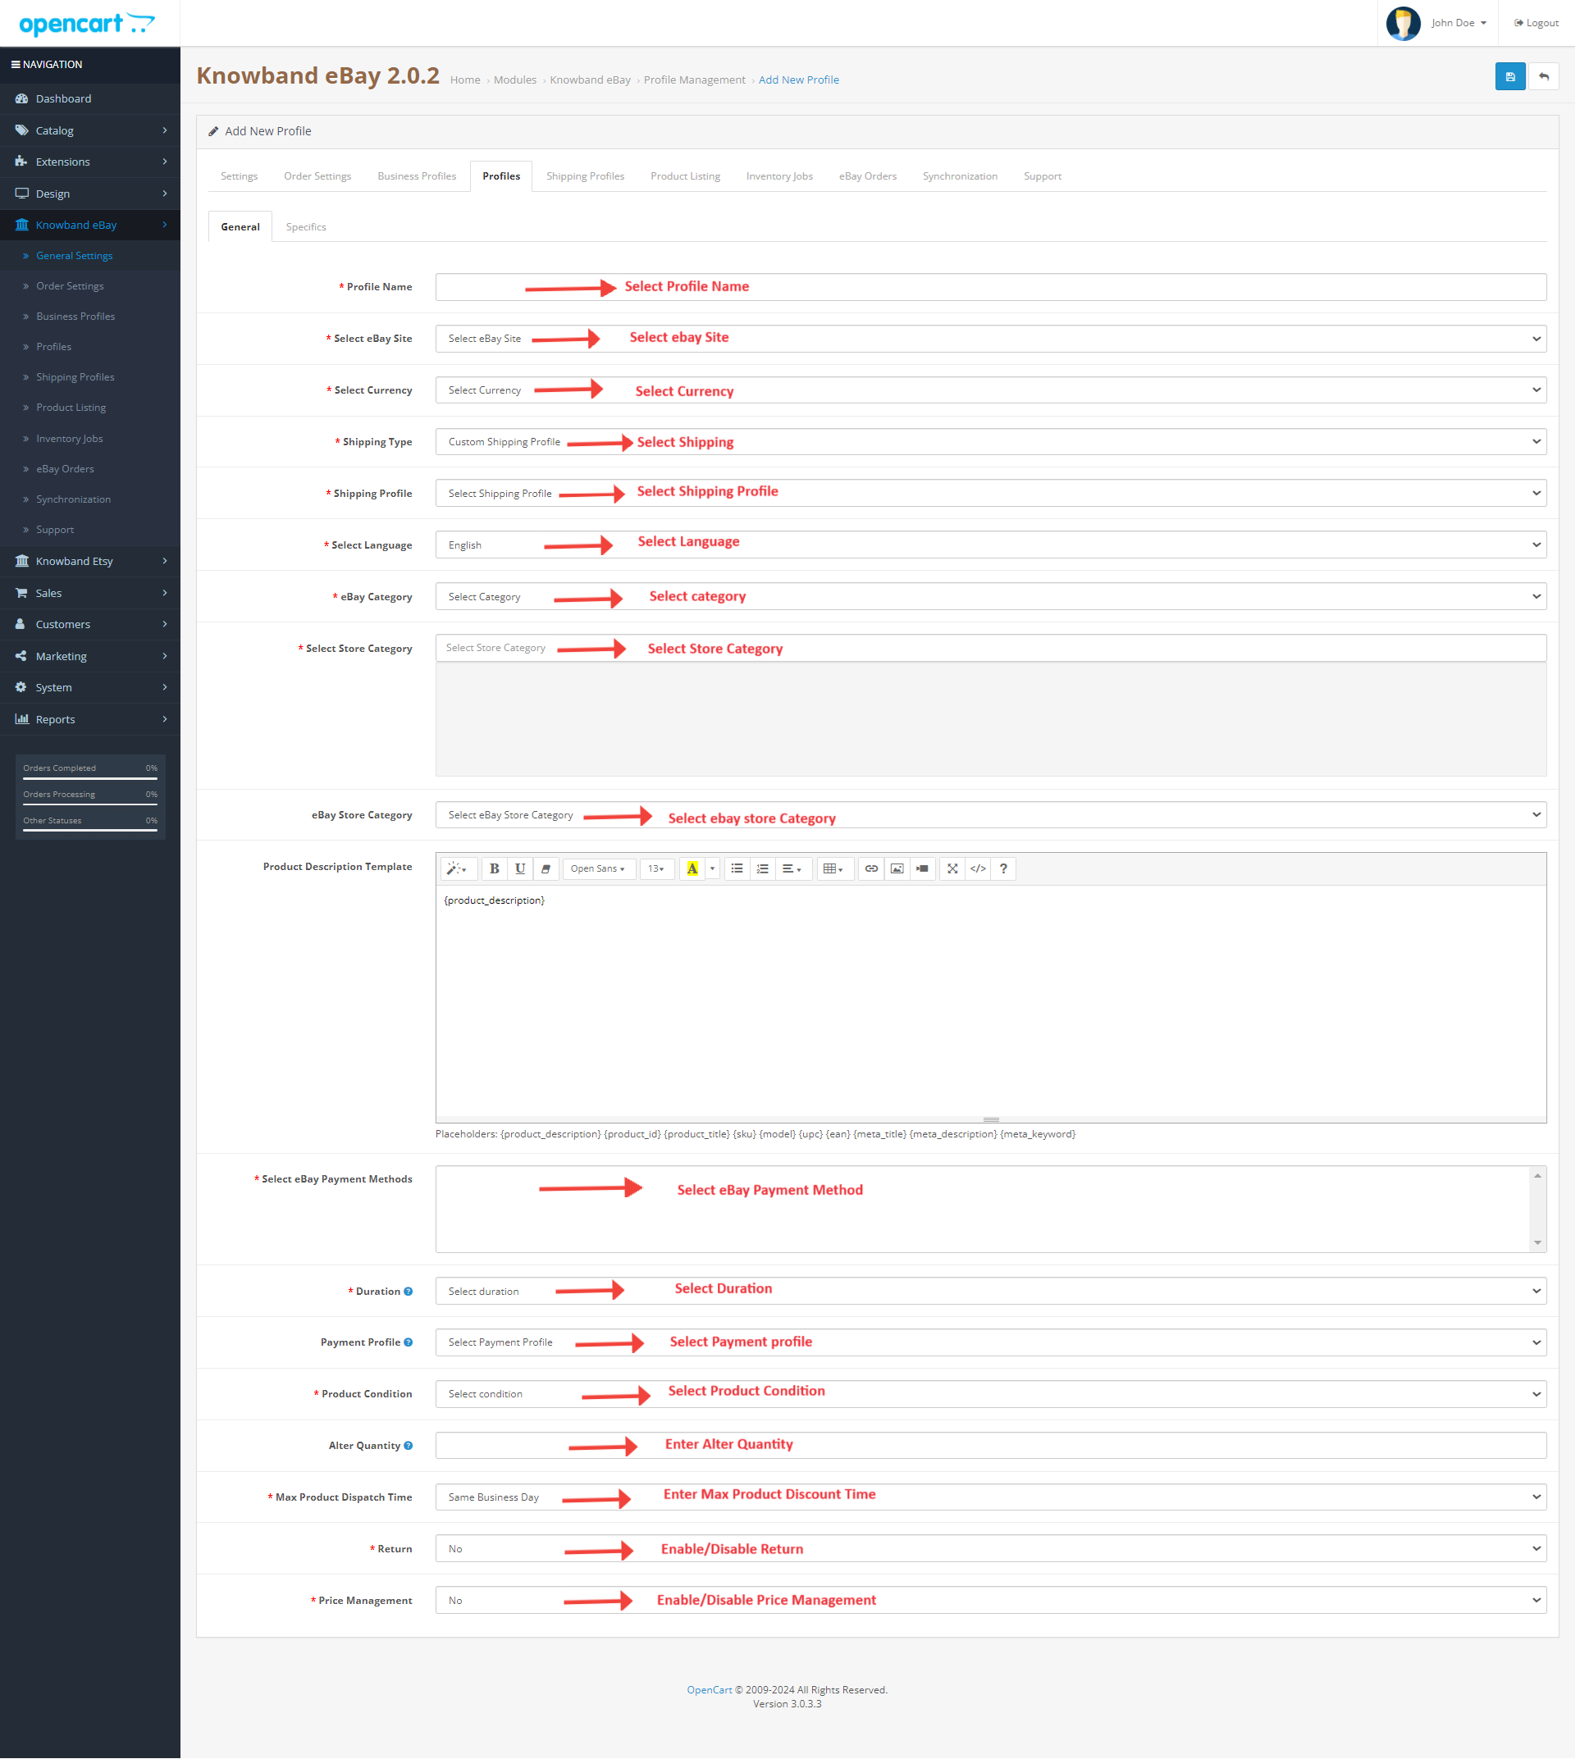This screenshot has width=1575, height=1759.
Task: Click the blue save profile icon
Action: click(x=1509, y=77)
